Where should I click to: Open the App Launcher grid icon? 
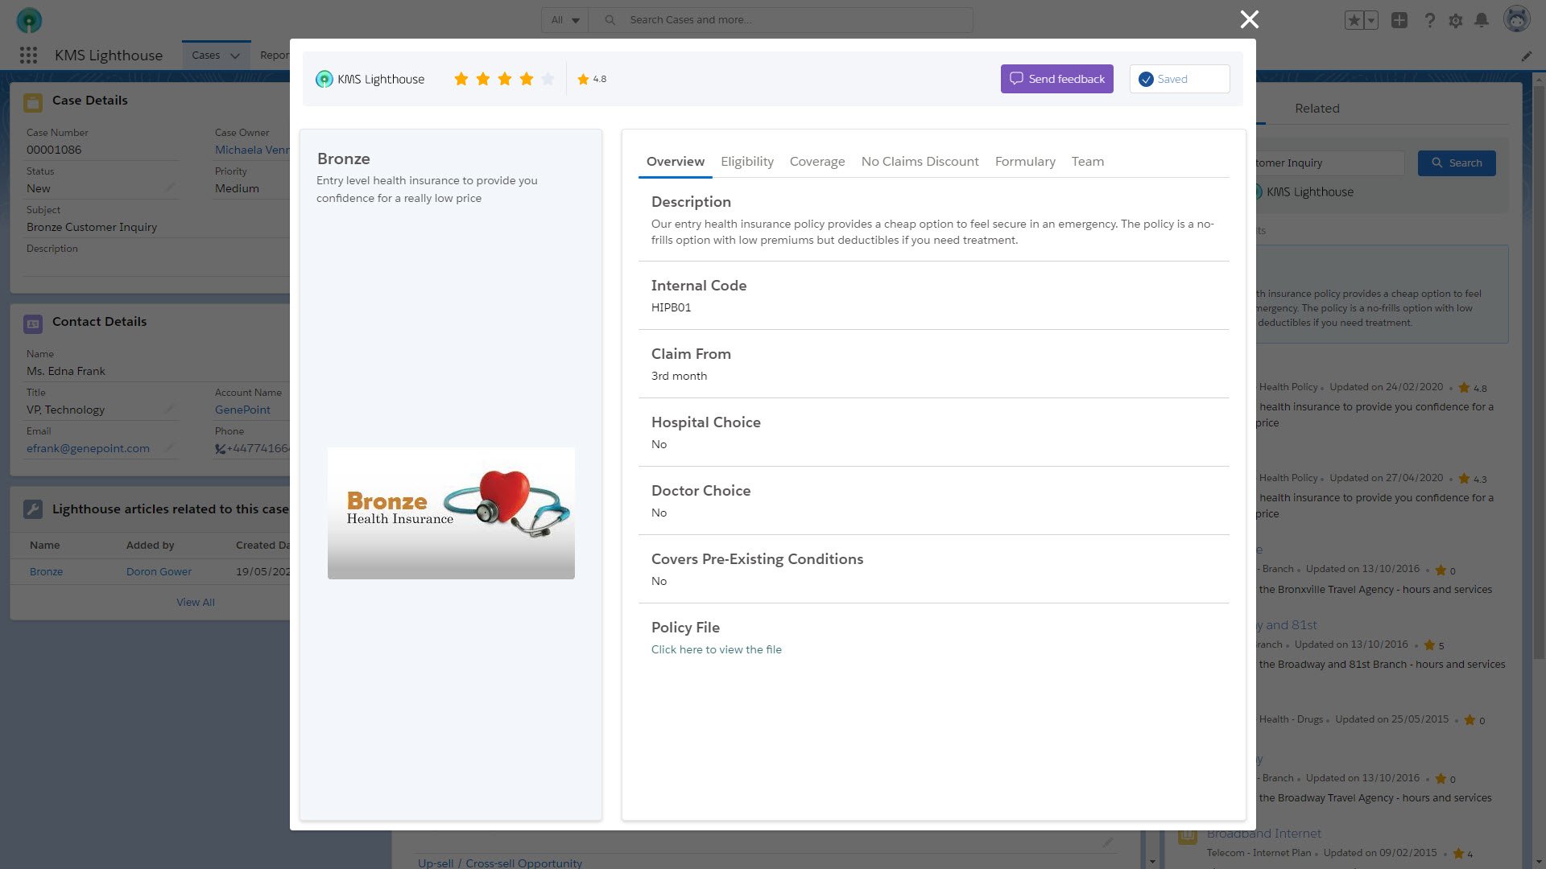28,55
